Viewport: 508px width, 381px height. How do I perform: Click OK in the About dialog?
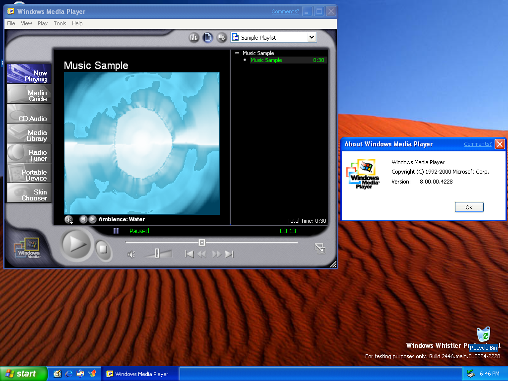tap(469, 207)
